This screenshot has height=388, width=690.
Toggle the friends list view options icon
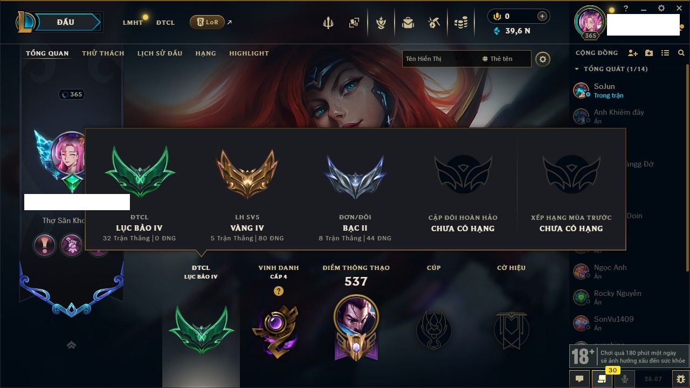coord(665,53)
